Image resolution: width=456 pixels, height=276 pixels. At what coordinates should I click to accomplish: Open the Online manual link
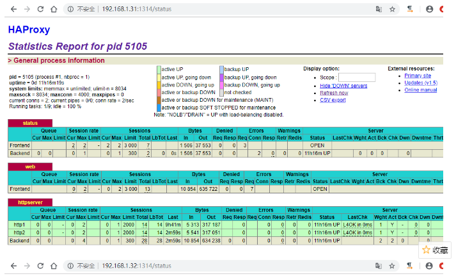tap(421, 90)
